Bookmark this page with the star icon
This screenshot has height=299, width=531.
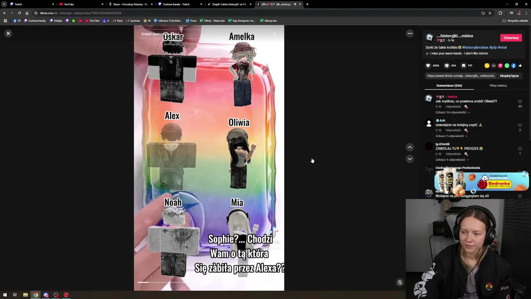490,13
